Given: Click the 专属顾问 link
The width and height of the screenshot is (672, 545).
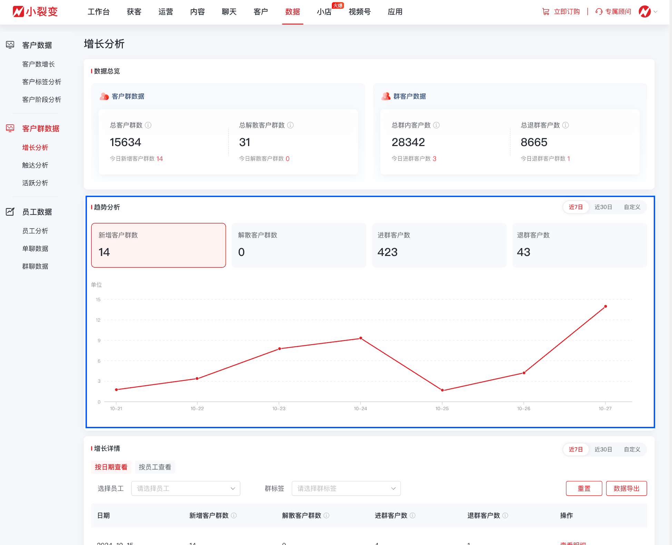Looking at the screenshot, I should (x=618, y=12).
